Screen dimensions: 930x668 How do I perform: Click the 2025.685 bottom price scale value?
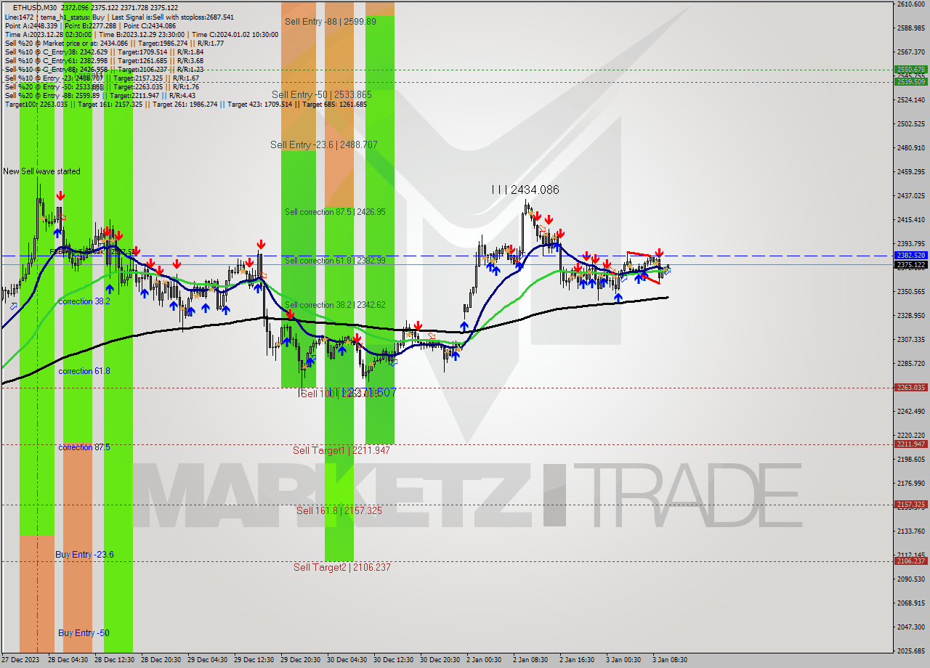[x=911, y=651]
